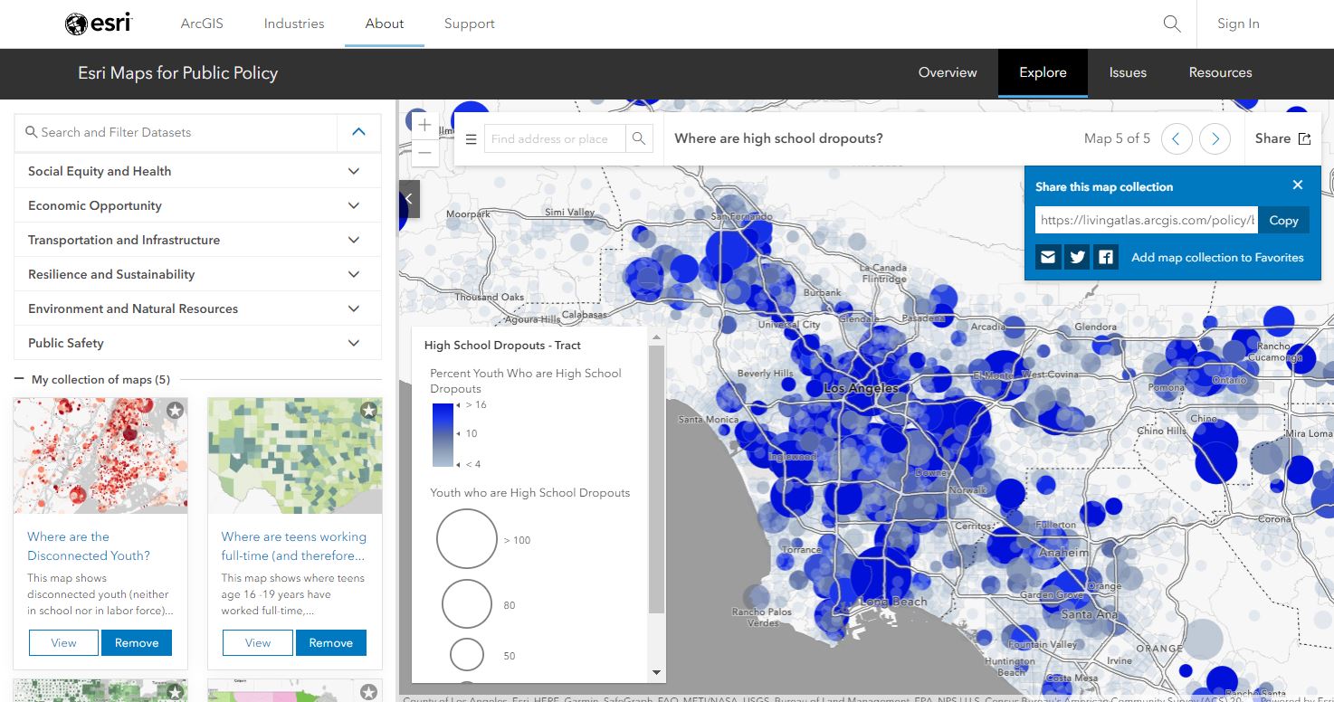Expand Transportation and Infrastructure category

197,240
